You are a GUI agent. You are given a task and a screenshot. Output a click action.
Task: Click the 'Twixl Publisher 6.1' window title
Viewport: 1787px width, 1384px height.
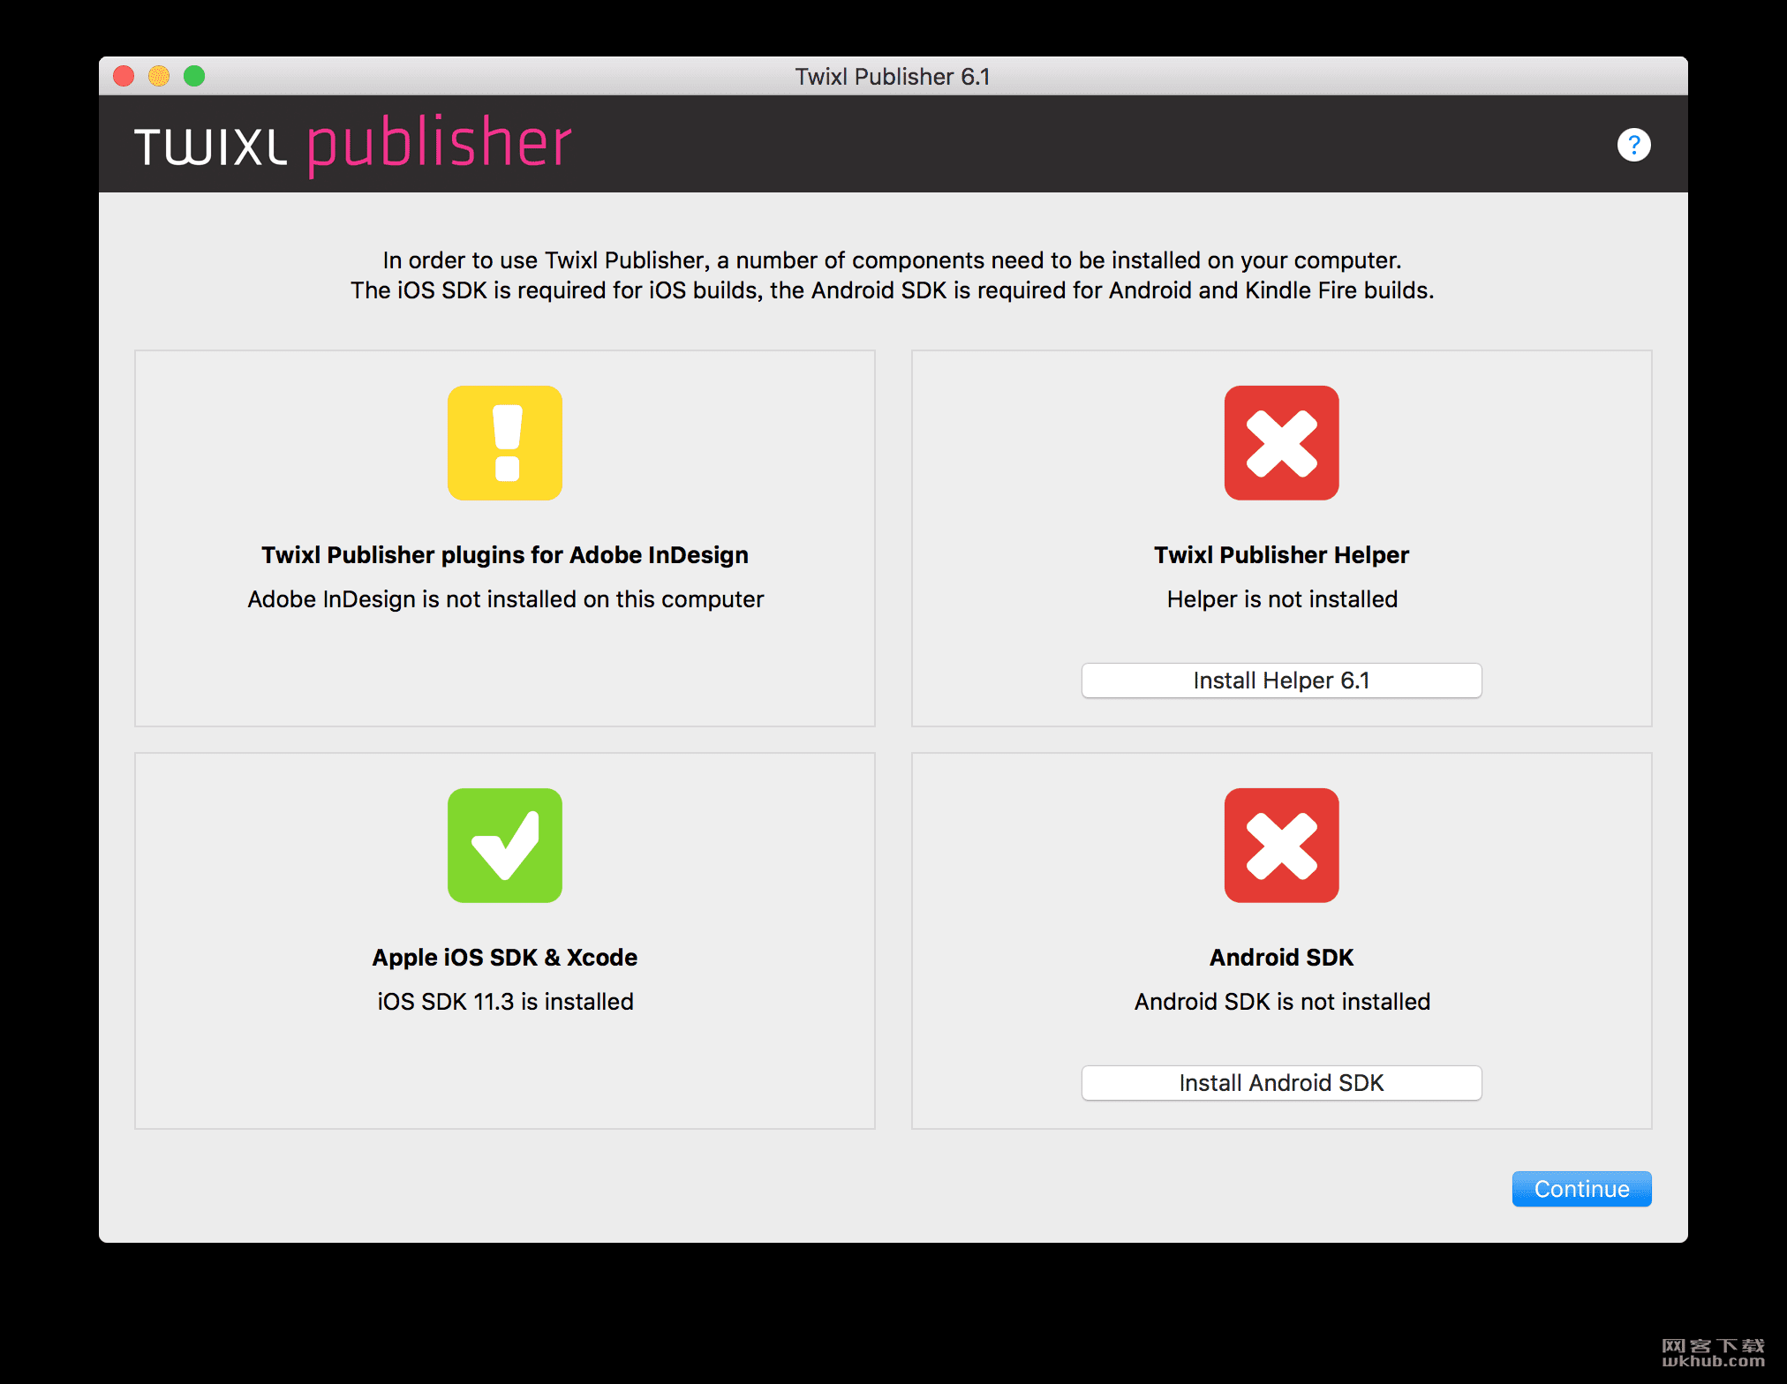click(x=893, y=77)
